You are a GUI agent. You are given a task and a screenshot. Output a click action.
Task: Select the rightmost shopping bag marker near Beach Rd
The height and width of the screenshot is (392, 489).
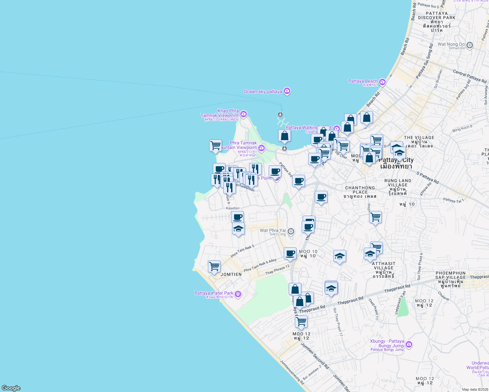point(366,117)
